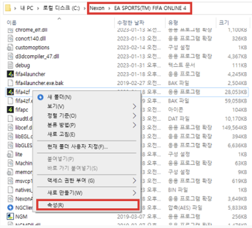Sort by 이름 column header
The width and height of the screenshot is (252, 228).
click(x=11, y=22)
